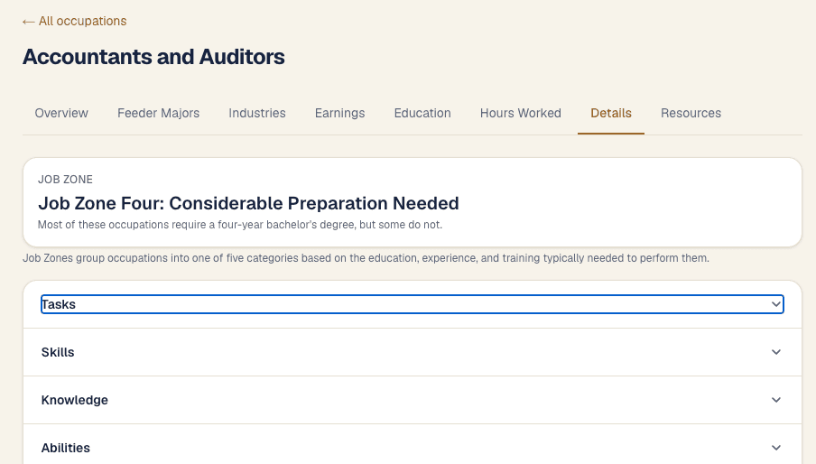
Task: Click the Job Zone Four heading text
Action: click(x=248, y=203)
